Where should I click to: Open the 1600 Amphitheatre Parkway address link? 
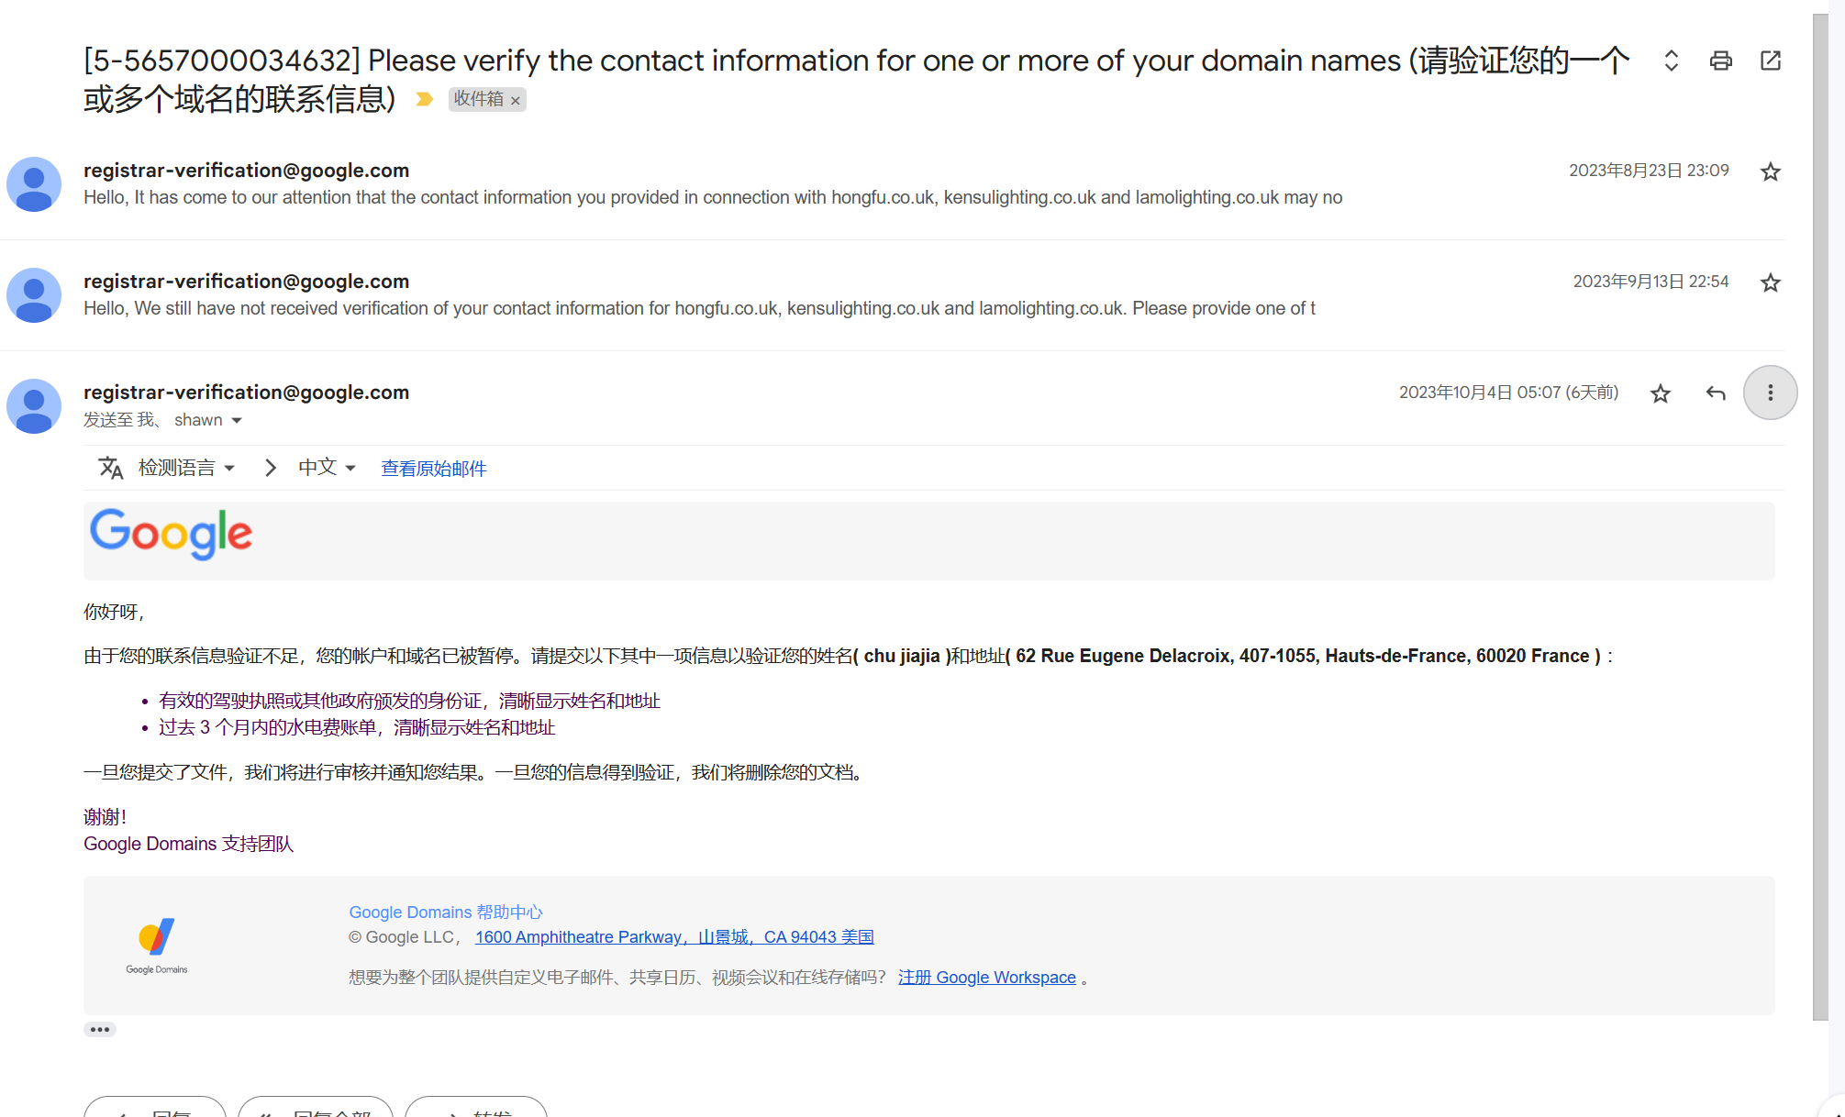tap(674, 936)
